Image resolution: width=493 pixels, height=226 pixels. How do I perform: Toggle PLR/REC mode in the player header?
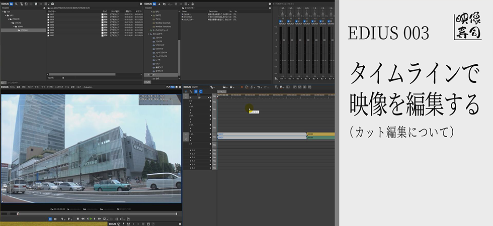point(171,87)
